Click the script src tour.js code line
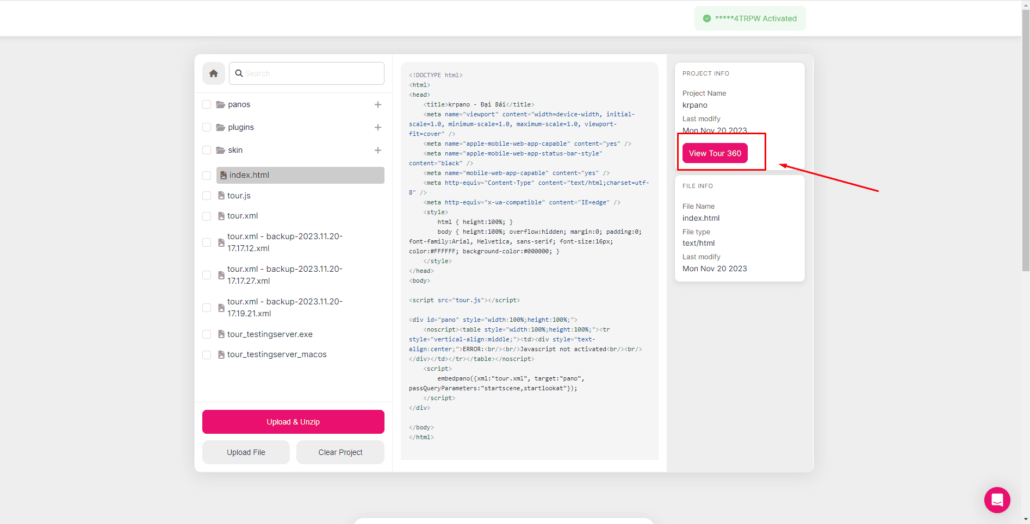Viewport: 1030px width, 524px height. pos(464,300)
